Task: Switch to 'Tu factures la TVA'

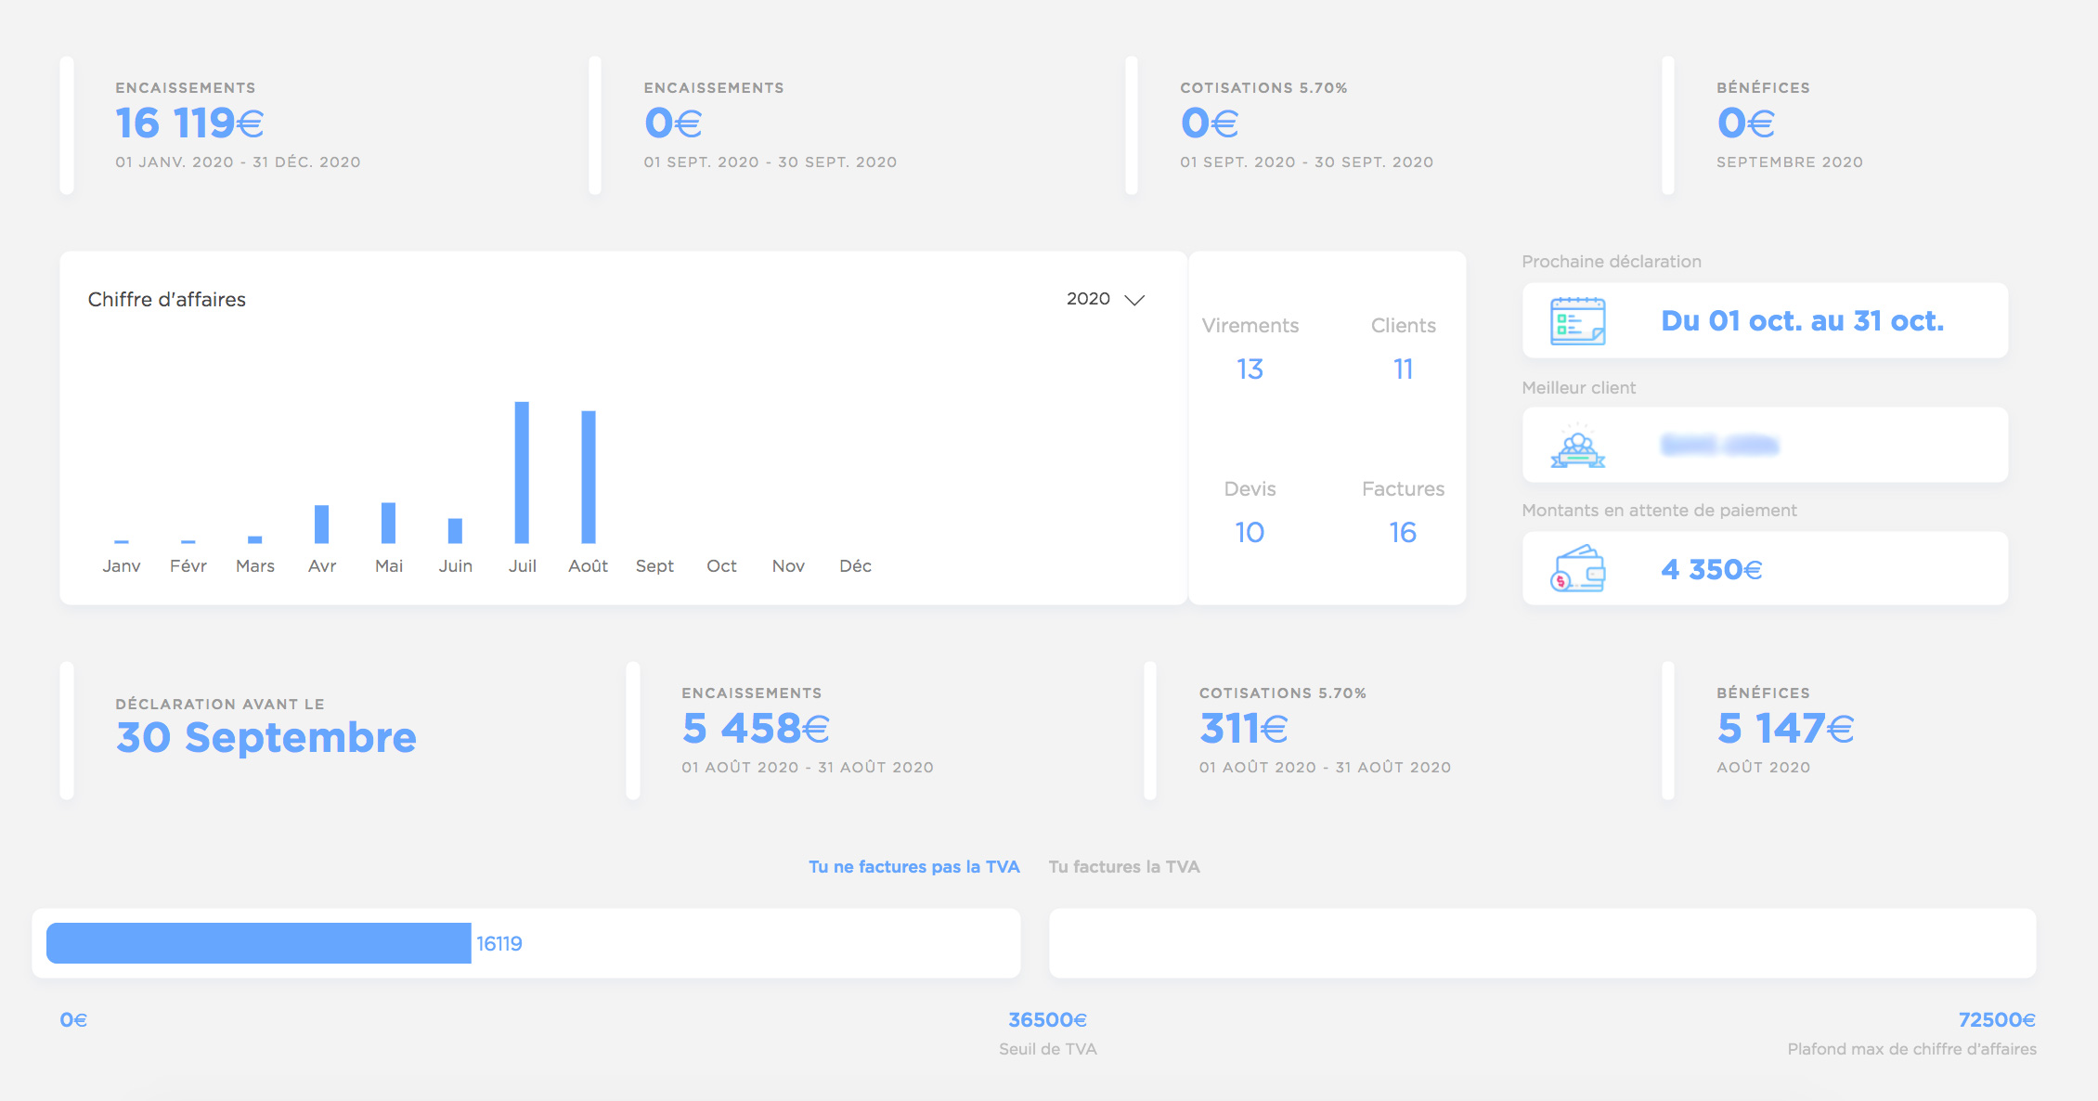Action: [x=1123, y=866]
